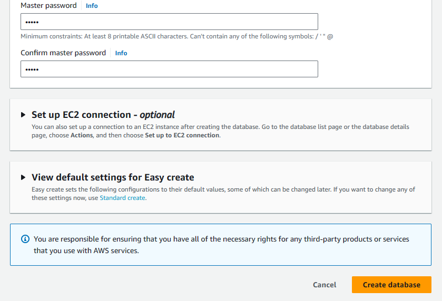The image size is (442, 301).
Task: Click the password minimum constraints hint text
Action: (176, 36)
